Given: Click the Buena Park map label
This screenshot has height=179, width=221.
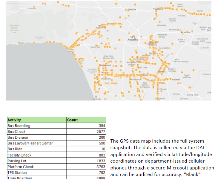Looking at the screenshot, I should pos(194,95).
